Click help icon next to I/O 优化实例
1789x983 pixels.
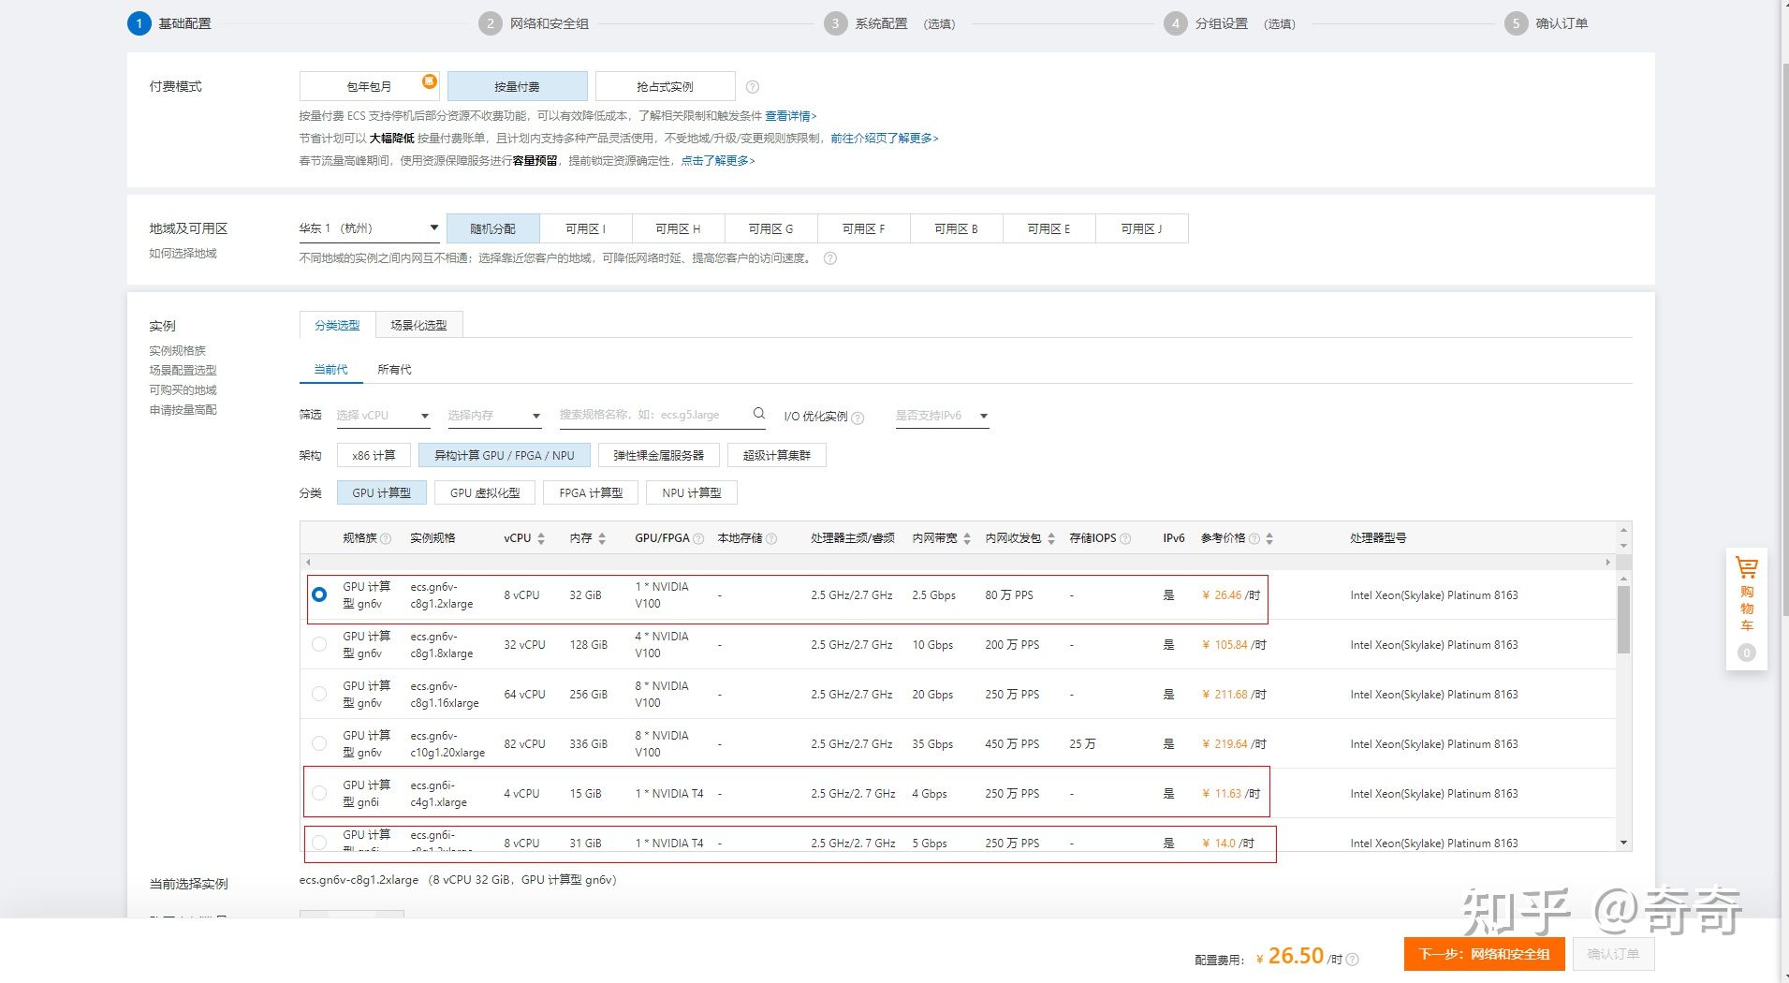858,418
